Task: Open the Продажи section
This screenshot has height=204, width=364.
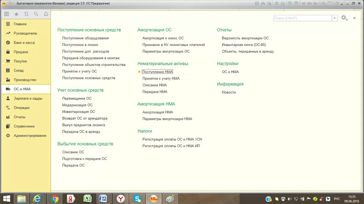Action: pos(25,52)
